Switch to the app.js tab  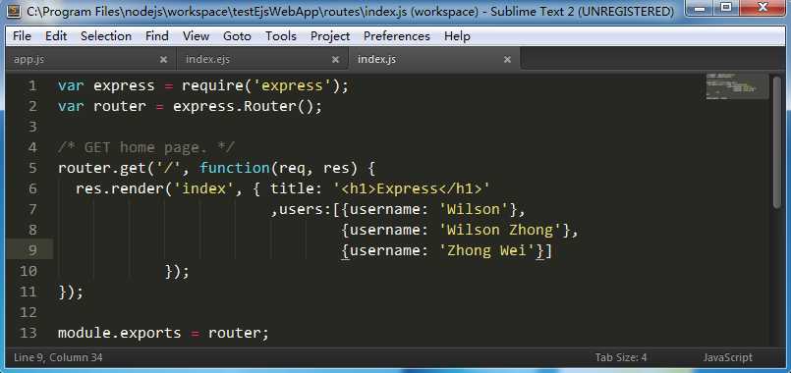(90, 60)
